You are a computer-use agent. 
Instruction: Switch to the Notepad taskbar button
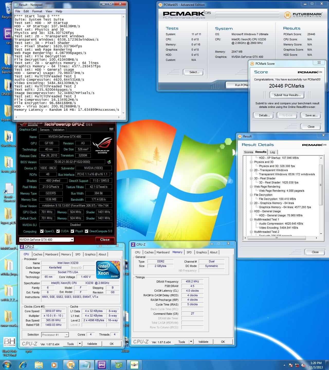click(x=86, y=365)
